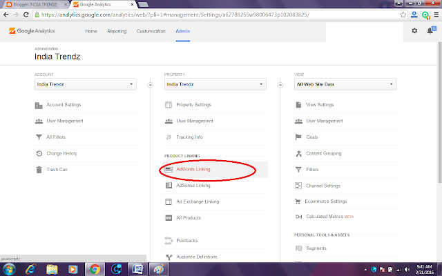
Task: Click the Ad Exchange Linking icon
Action: (169, 201)
